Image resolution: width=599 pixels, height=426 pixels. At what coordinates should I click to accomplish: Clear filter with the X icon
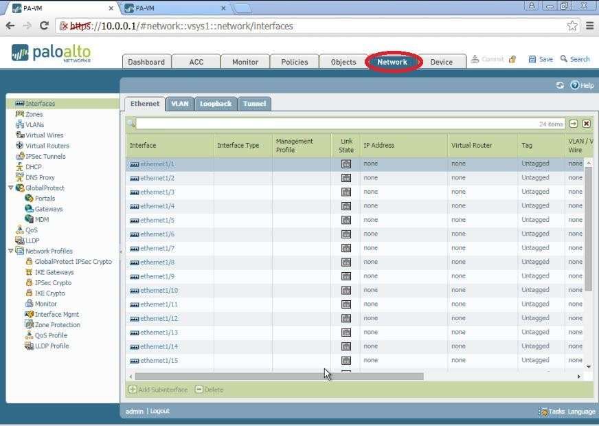pos(586,124)
